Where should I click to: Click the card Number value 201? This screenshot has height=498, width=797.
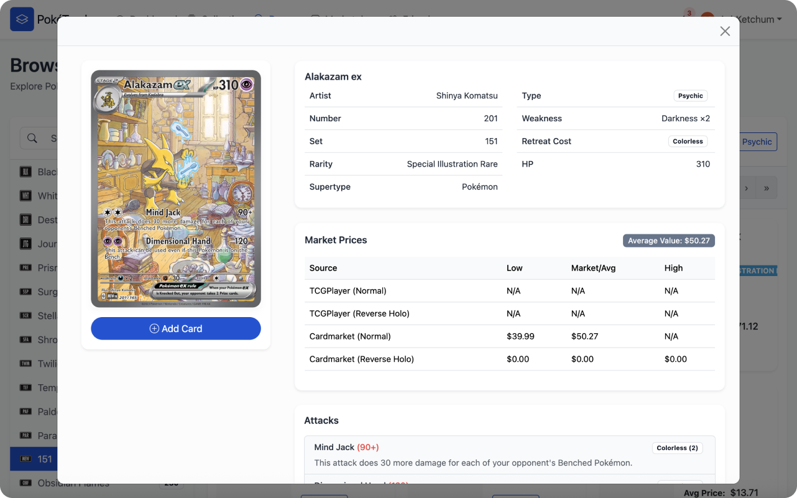coord(491,118)
